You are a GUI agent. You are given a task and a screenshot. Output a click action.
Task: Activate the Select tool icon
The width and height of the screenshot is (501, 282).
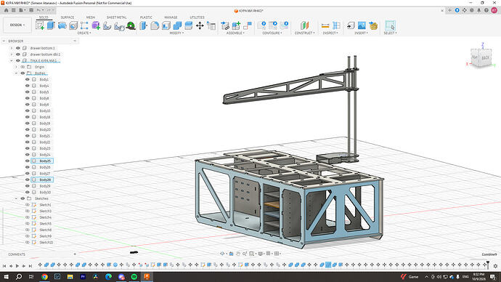click(x=390, y=25)
